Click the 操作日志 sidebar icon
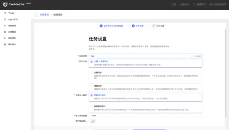 pos(5,44)
